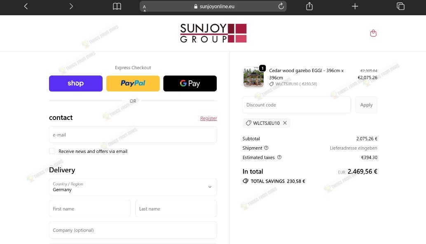Choose Google Pay express checkout
Viewport: 426px width, 244px height.
pyautogui.click(x=190, y=83)
